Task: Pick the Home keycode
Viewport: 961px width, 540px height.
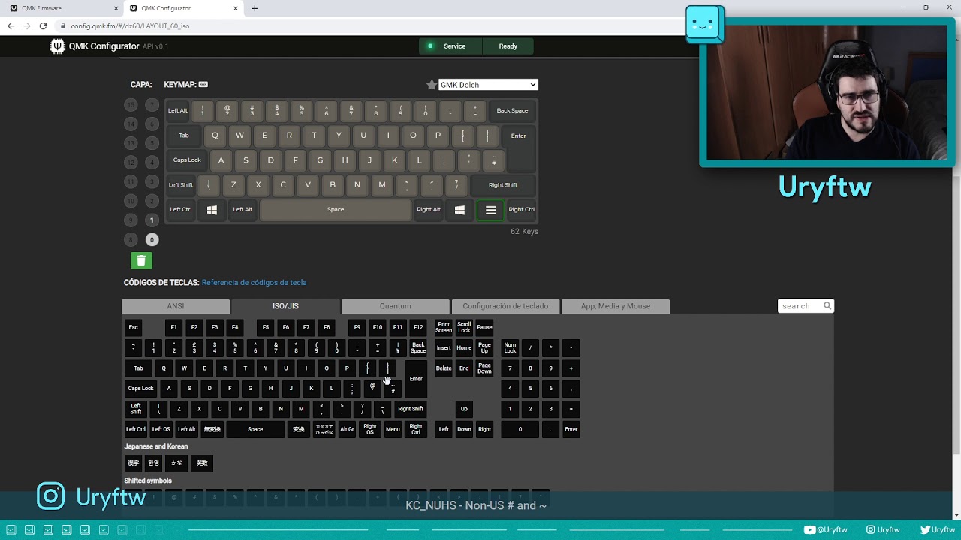Action: pyautogui.click(x=464, y=348)
